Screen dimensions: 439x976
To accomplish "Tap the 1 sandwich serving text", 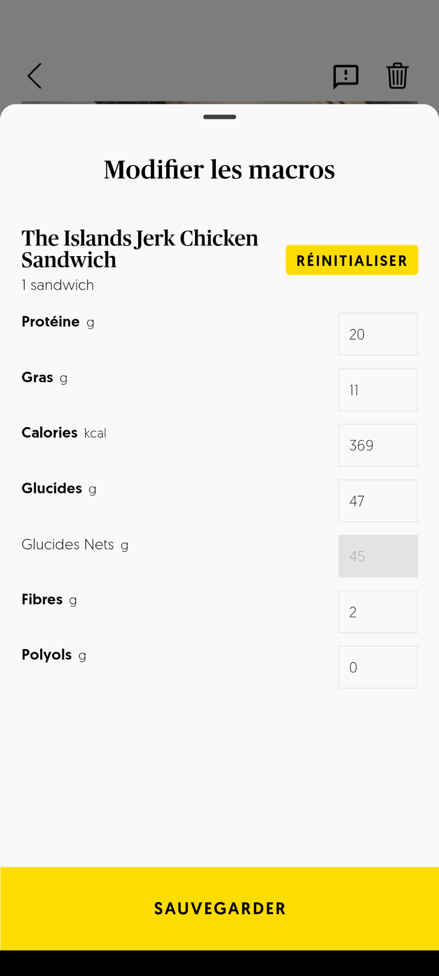I will tap(58, 285).
